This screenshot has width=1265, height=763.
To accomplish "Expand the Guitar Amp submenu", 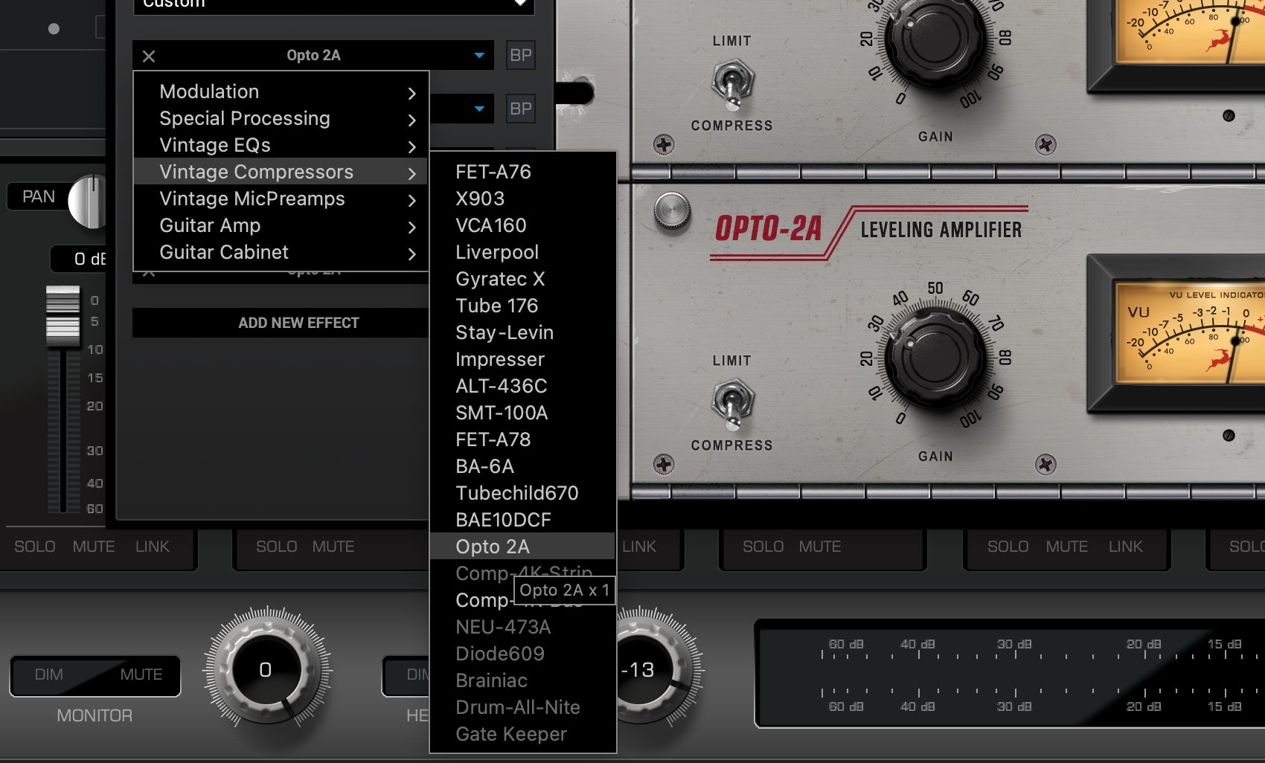I will [281, 225].
